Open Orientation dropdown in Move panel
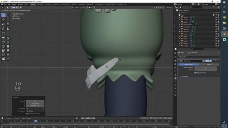This screenshot has height=128, width=228. point(35,111)
